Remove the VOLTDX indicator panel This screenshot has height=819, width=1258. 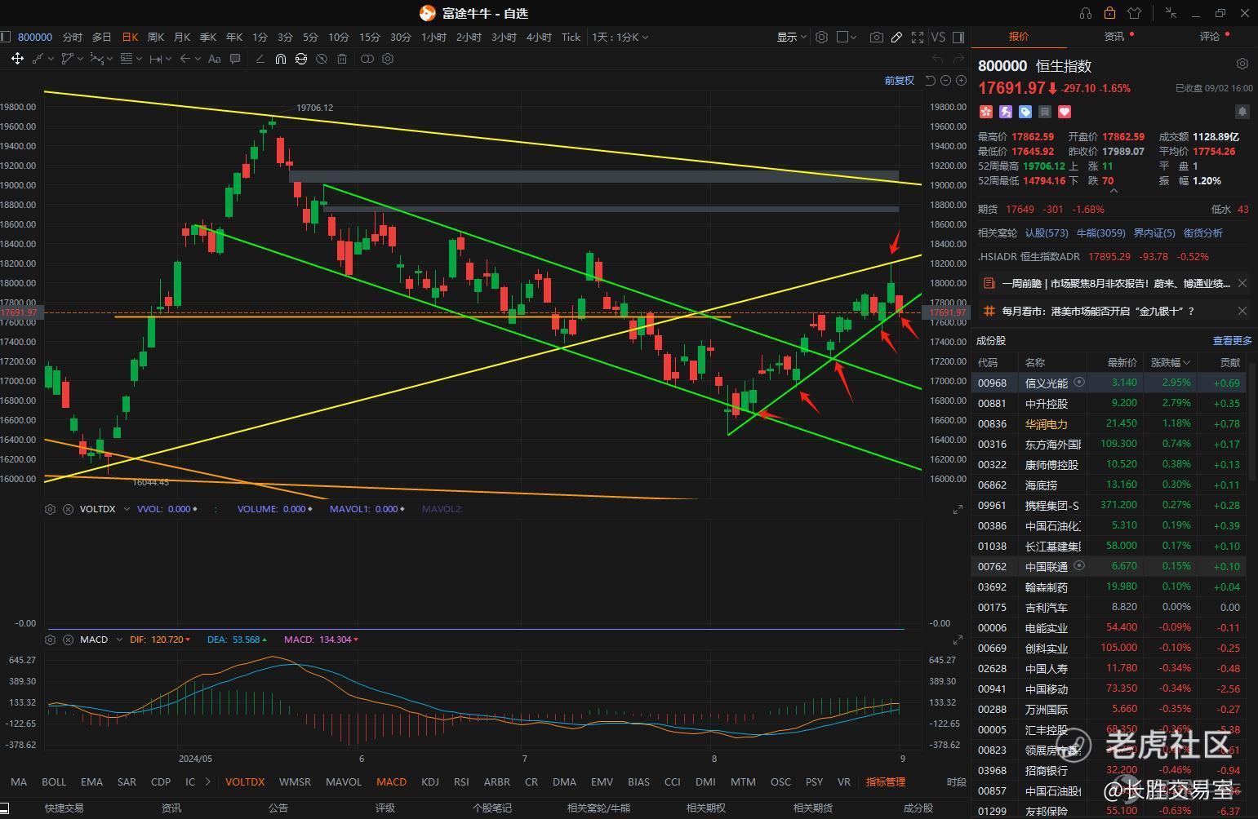pyautogui.click(x=68, y=509)
